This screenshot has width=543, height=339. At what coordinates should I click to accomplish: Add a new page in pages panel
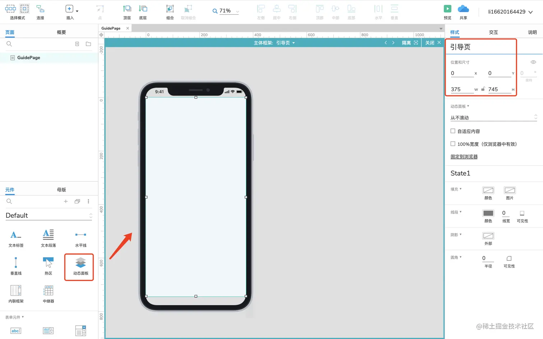[x=77, y=44]
